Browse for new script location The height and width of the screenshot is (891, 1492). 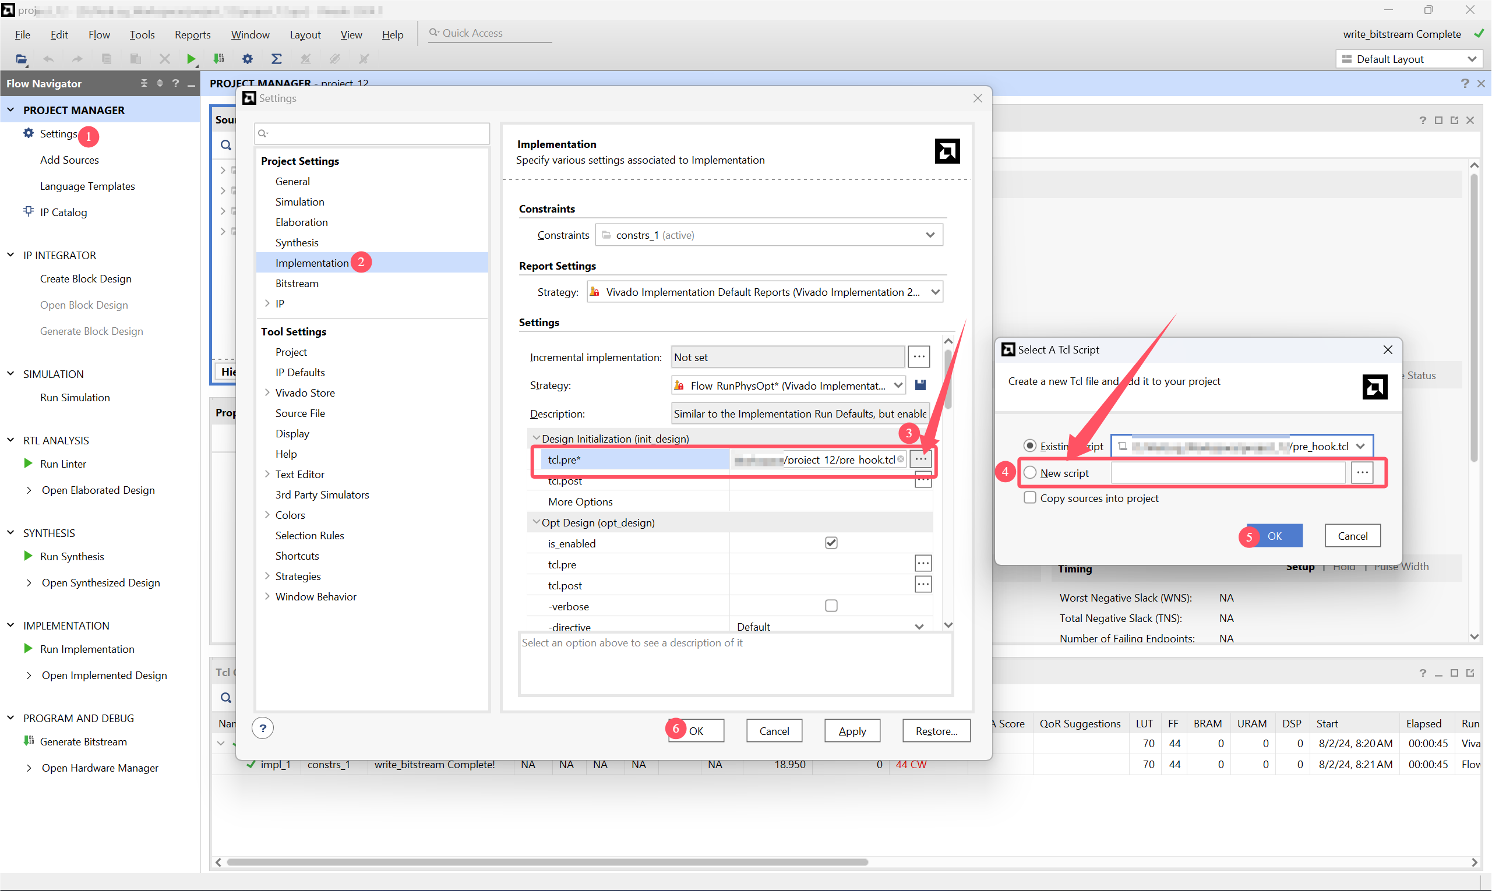point(1362,473)
